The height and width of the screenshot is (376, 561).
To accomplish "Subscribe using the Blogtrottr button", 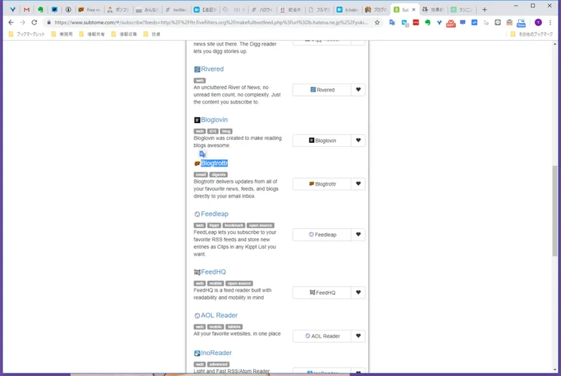I will [322, 184].
